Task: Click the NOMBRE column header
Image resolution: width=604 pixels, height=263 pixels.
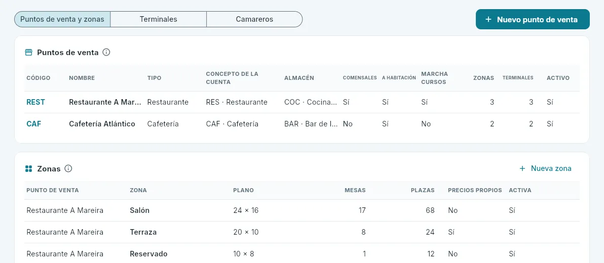Action: (82, 78)
